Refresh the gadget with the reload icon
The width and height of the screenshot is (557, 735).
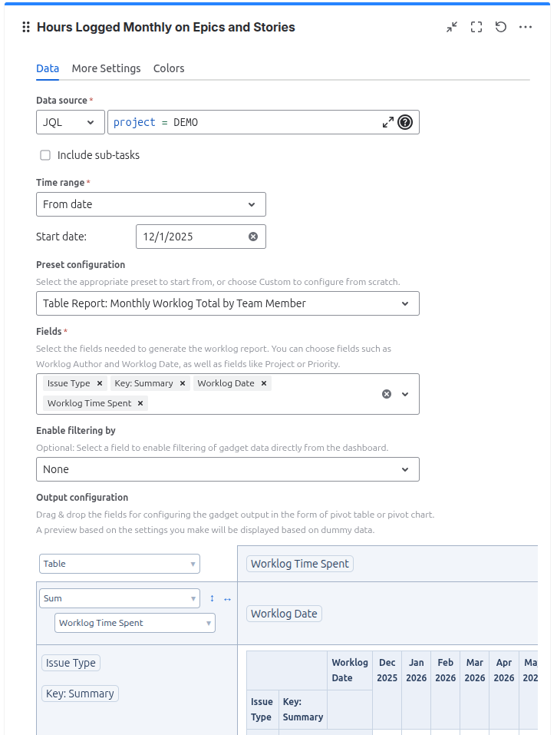(x=501, y=27)
